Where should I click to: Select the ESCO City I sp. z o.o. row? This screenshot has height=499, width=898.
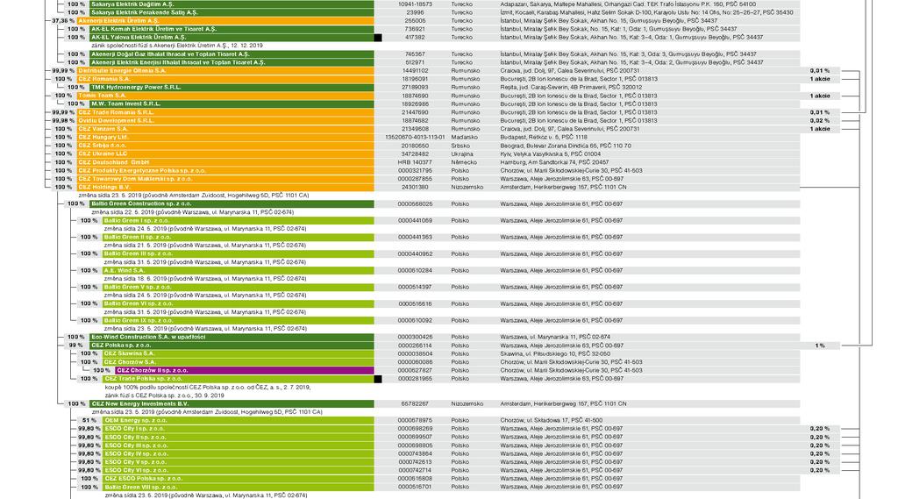(x=239, y=429)
